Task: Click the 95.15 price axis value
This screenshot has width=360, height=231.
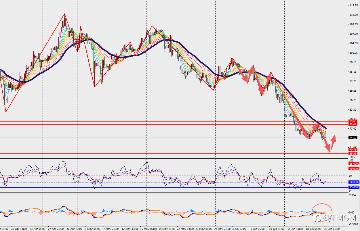Action: [353, 72]
